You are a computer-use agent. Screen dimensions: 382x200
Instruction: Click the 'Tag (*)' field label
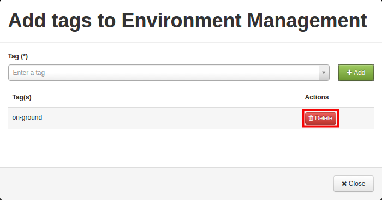pos(18,56)
